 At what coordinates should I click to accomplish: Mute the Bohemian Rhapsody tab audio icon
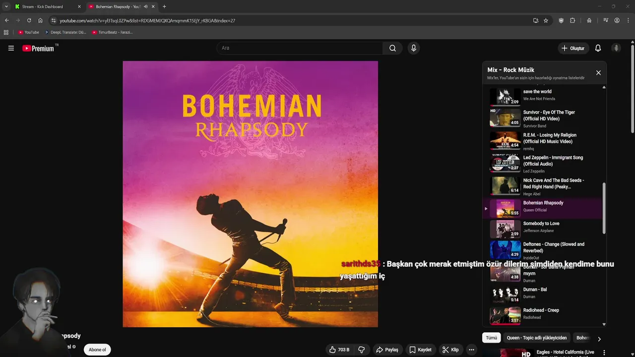(x=145, y=6)
